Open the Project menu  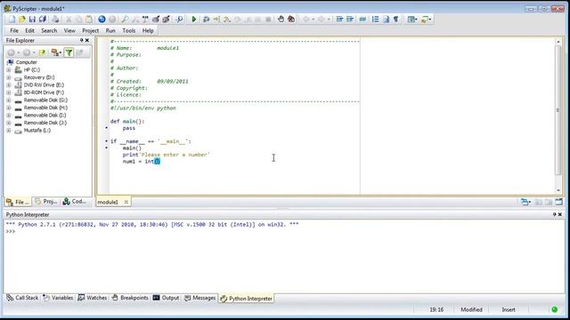click(x=91, y=31)
